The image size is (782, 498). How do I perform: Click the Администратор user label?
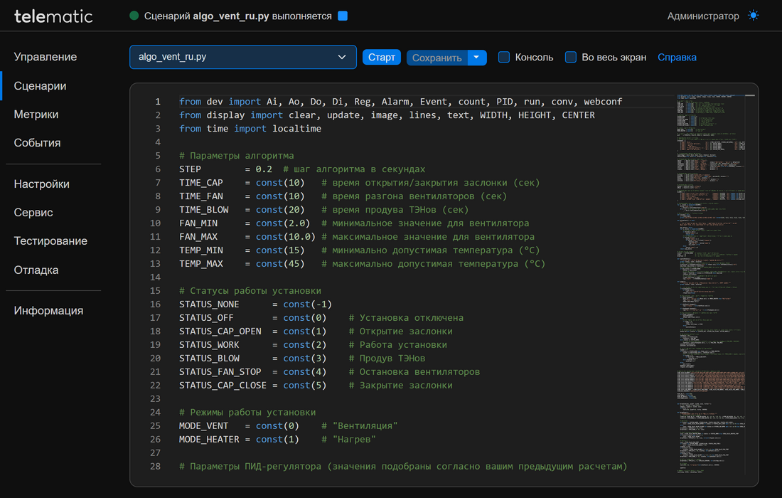coord(702,16)
